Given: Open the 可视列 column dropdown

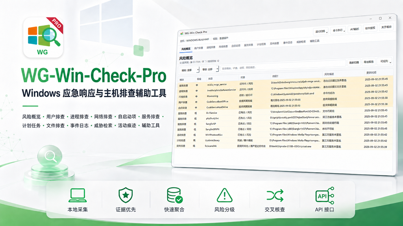Looking at the screenshot, I should pyautogui.click(x=385, y=61).
